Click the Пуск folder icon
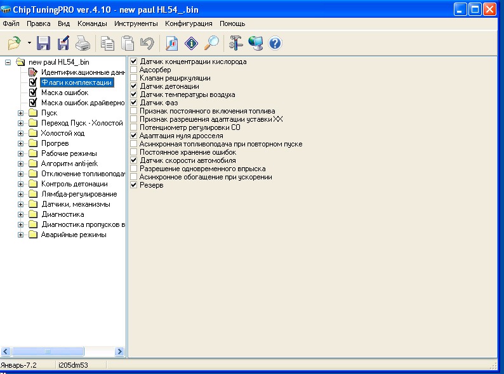Screen dimensions: 504x374 pyautogui.click(x=33, y=113)
